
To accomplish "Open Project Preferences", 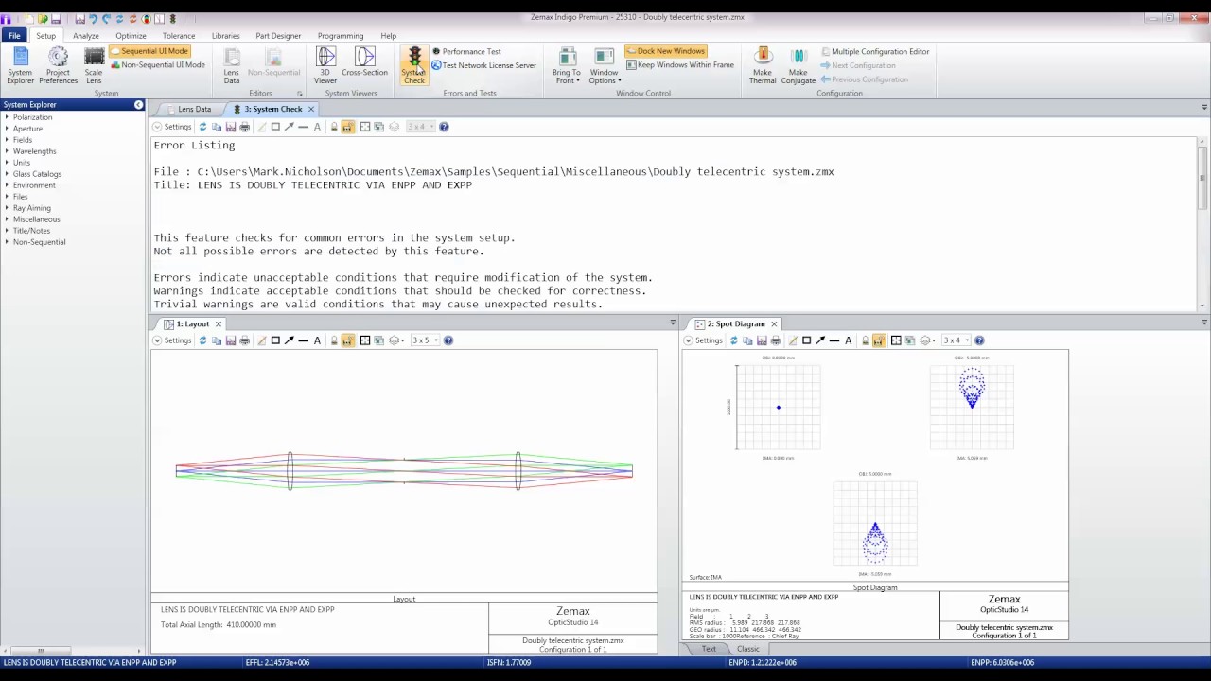I will pyautogui.click(x=58, y=65).
